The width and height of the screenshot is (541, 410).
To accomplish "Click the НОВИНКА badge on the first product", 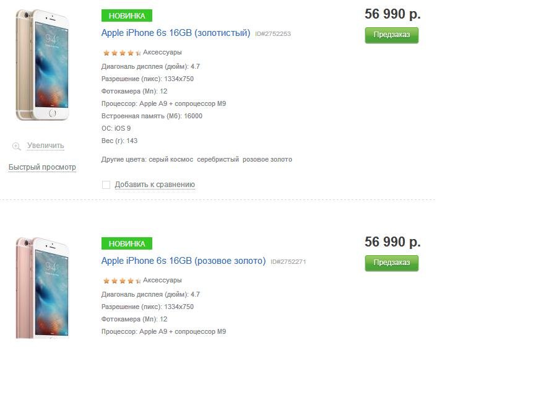I will coord(127,15).
